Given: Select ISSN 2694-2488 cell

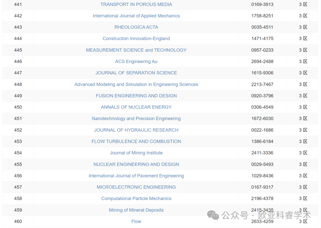Looking at the screenshot, I should coord(262,61).
